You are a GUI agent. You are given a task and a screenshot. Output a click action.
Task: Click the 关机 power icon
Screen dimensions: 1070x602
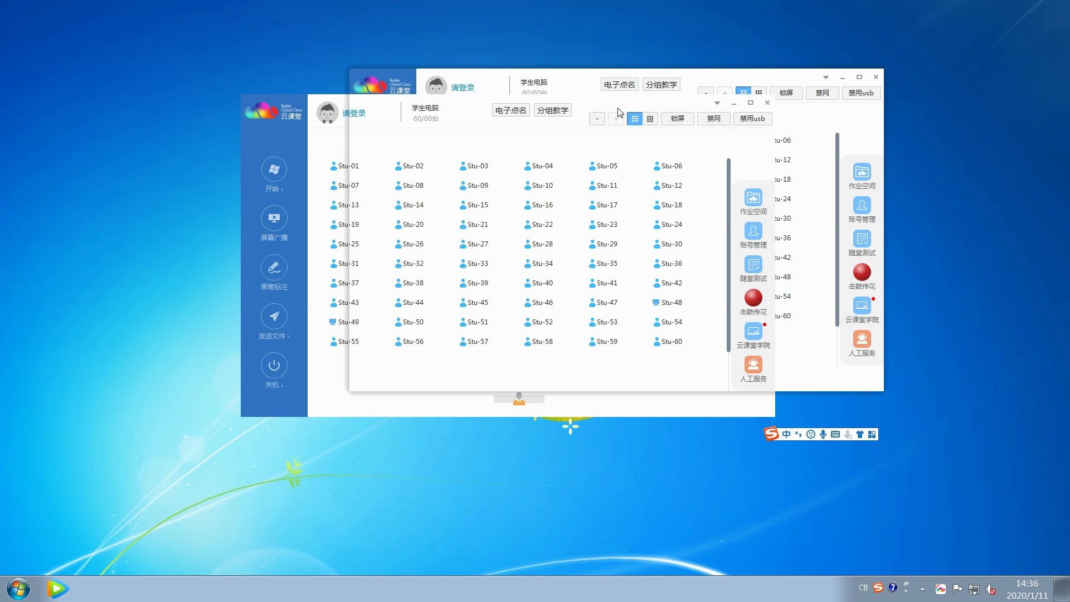(x=274, y=366)
